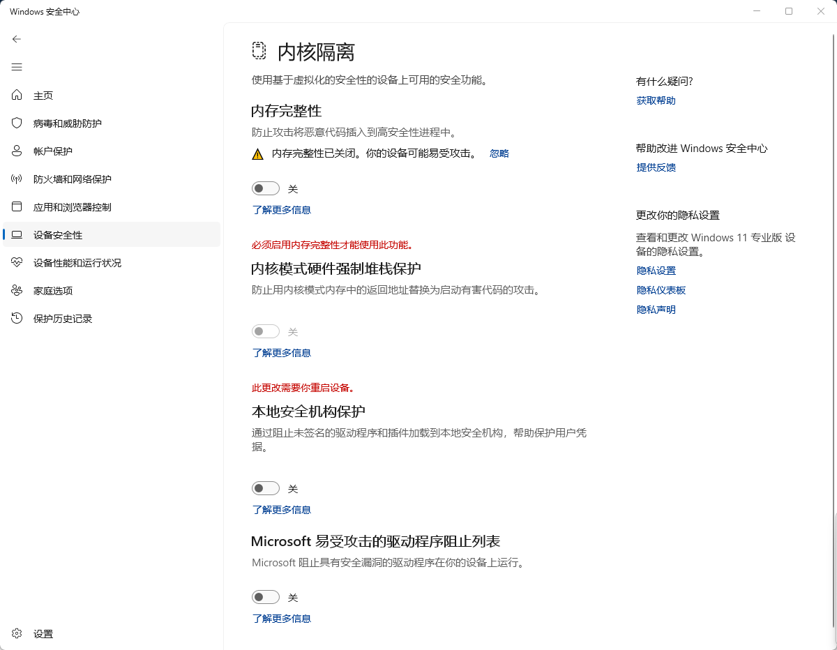The image size is (837, 650).
Task: Click the yellow warning triangle icon
Action: pos(258,154)
